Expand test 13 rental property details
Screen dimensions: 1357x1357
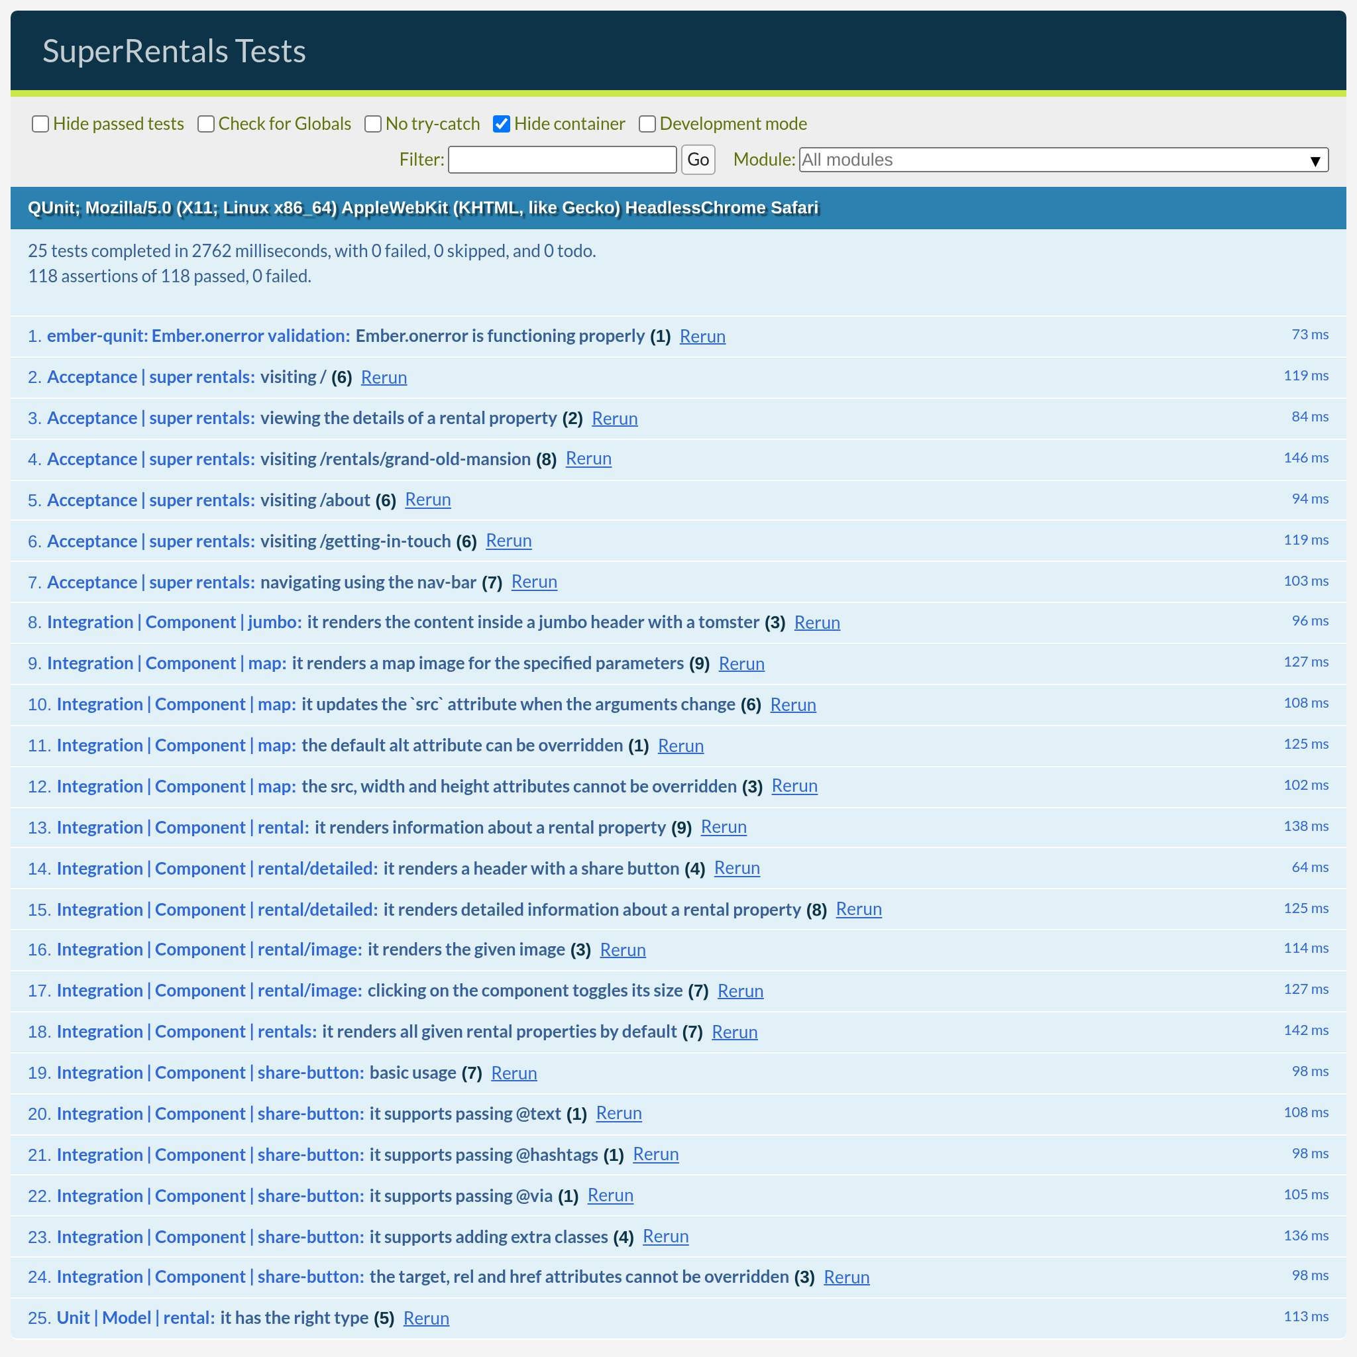point(490,828)
